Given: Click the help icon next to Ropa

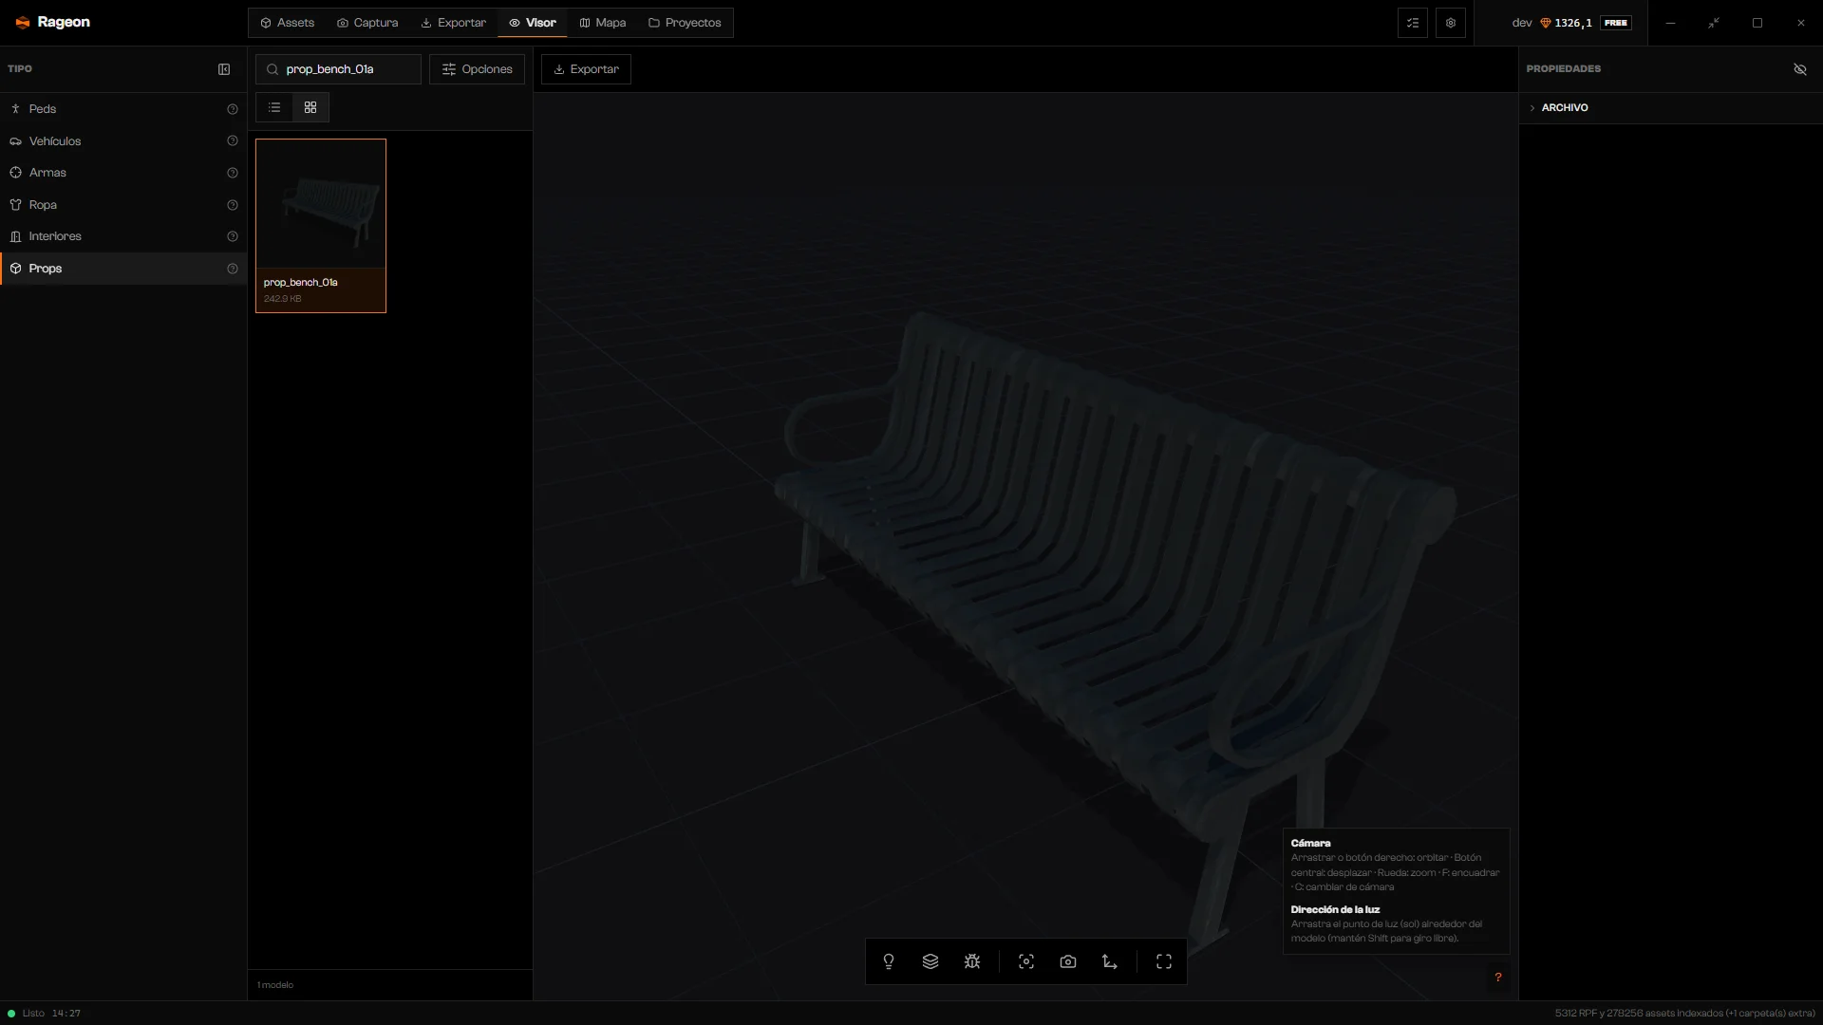Looking at the screenshot, I should point(233,205).
